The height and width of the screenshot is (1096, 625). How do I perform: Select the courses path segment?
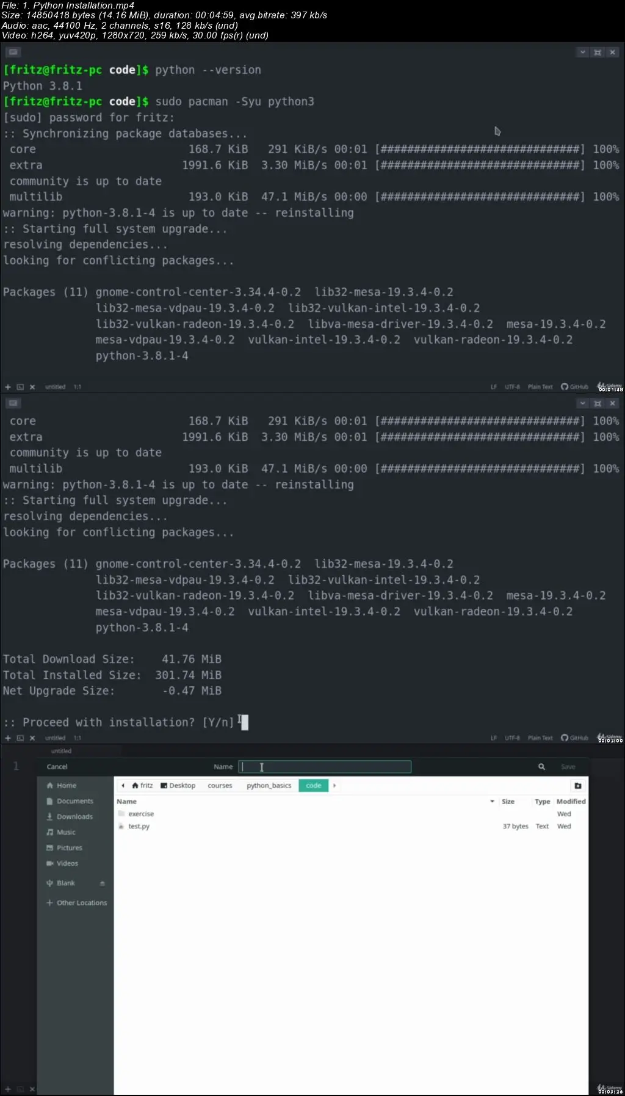220,786
